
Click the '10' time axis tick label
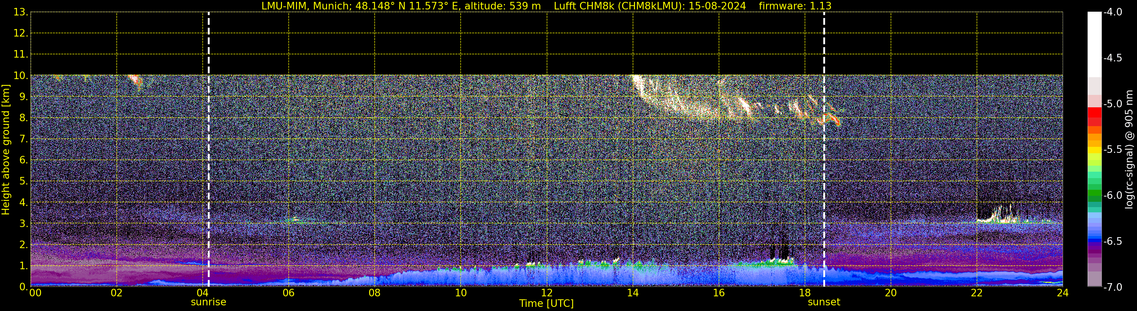coord(461,293)
